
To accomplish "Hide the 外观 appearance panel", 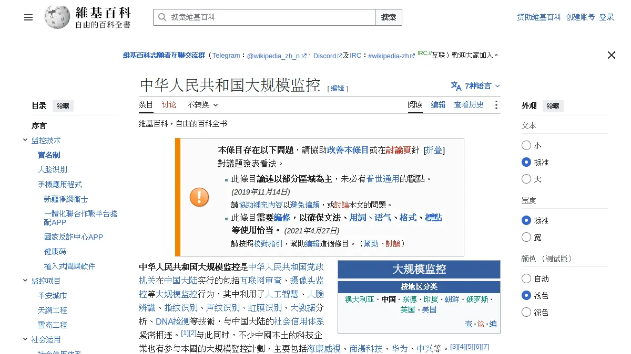I will 553,106.
